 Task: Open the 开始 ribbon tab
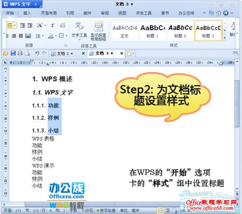coord(10,13)
